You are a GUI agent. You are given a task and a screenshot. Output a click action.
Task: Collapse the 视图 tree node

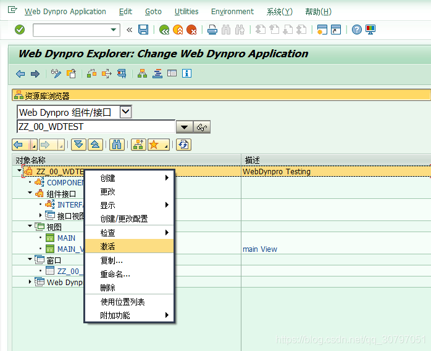[x=30, y=227]
